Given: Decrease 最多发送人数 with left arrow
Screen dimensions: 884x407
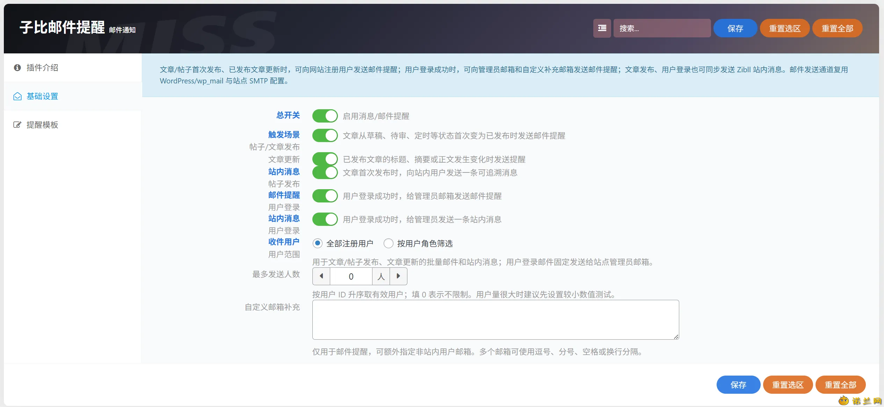Looking at the screenshot, I should 321,276.
